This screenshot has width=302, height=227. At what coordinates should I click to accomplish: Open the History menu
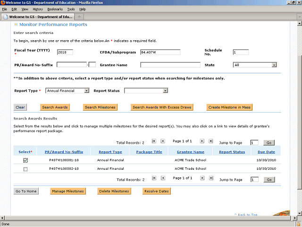click(38, 9)
